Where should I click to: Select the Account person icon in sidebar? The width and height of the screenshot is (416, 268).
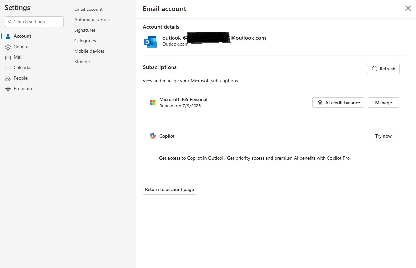tap(8, 36)
